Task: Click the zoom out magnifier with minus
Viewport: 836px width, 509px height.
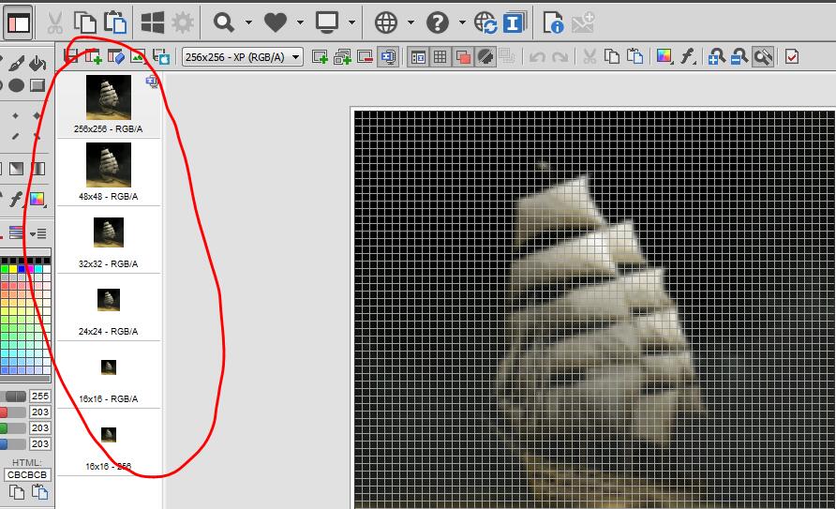Action: tap(739, 56)
